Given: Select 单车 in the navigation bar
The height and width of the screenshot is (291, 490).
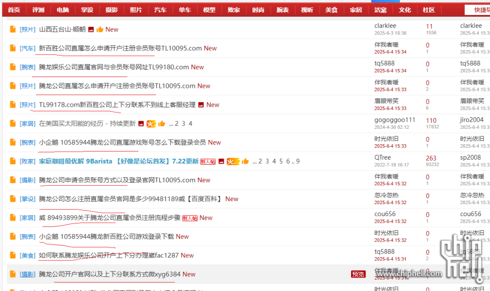Looking at the screenshot, I should pos(184,10).
